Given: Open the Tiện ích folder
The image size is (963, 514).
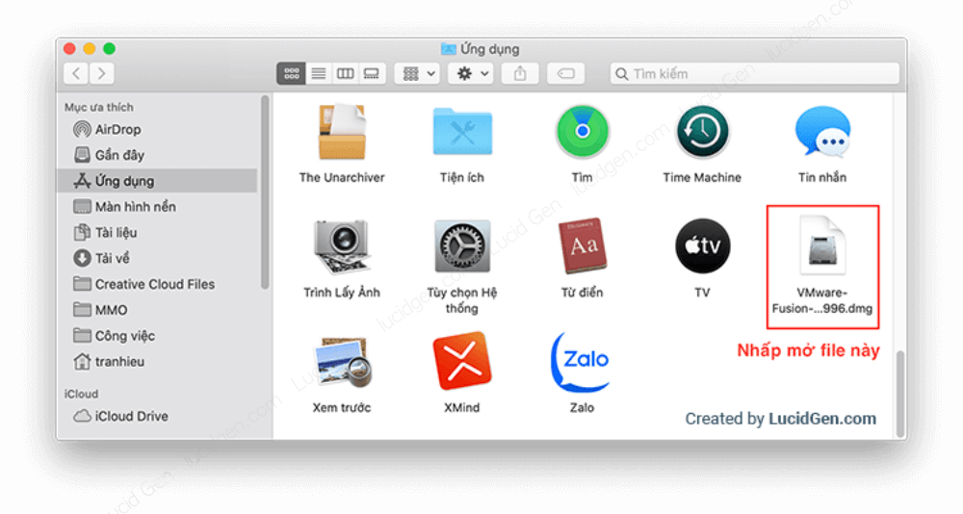Looking at the screenshot, I should 462,132.
